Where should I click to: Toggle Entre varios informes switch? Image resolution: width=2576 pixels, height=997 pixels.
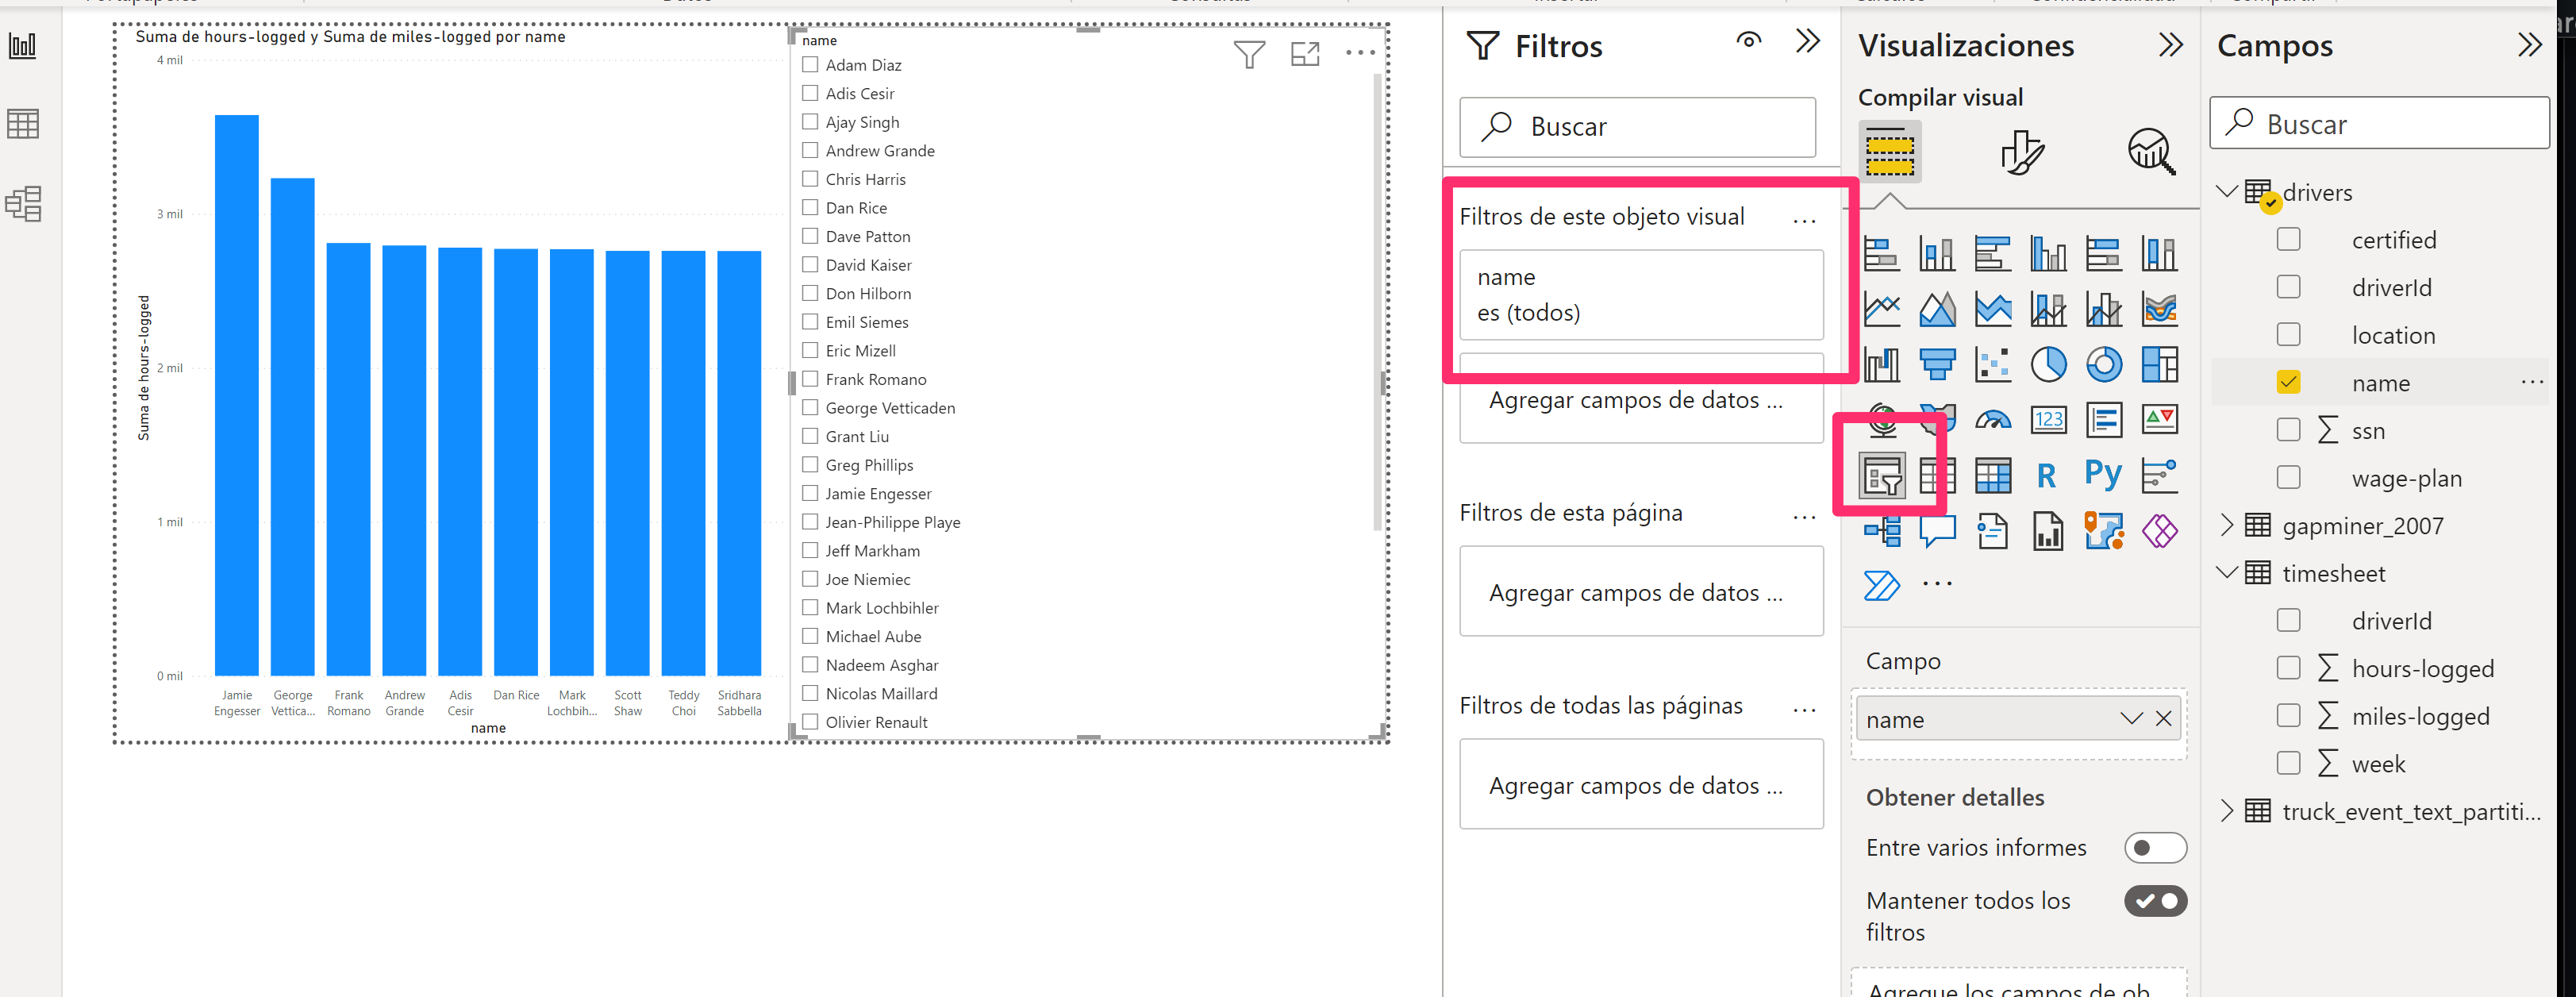pos(2155,848)
